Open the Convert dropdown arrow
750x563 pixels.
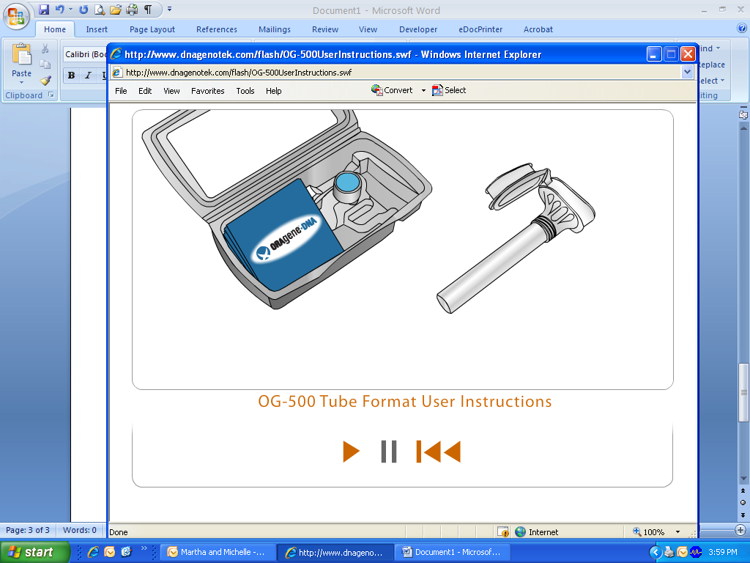click(423, 90)
